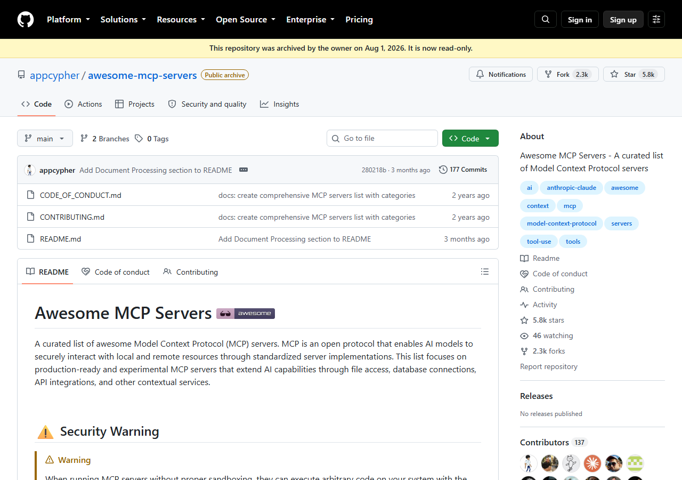682x480 pixels.
Task: Expand the green Code dropdown button
Action: point(470,139)
